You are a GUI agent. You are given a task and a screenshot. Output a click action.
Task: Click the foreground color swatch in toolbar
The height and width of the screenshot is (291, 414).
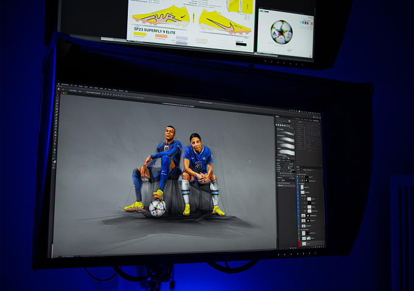tap(54, 160)
